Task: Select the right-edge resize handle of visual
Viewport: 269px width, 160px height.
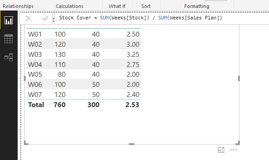Action: pos(239,78)
